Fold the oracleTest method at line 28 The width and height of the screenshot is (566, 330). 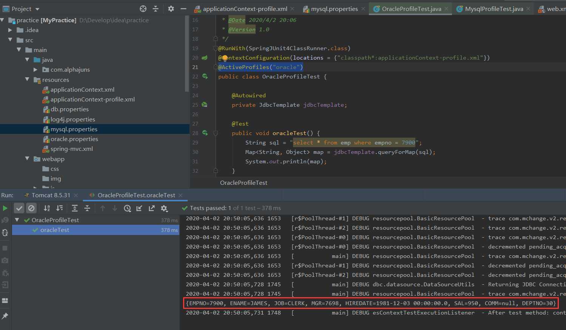(x=216, y=133)
